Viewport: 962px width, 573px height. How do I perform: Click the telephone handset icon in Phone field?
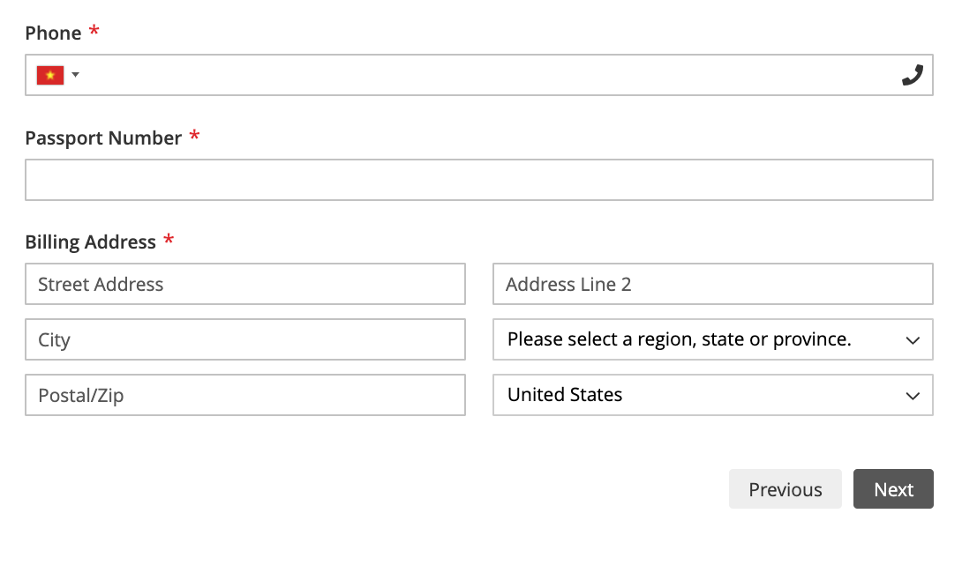(x=913, y=75)
